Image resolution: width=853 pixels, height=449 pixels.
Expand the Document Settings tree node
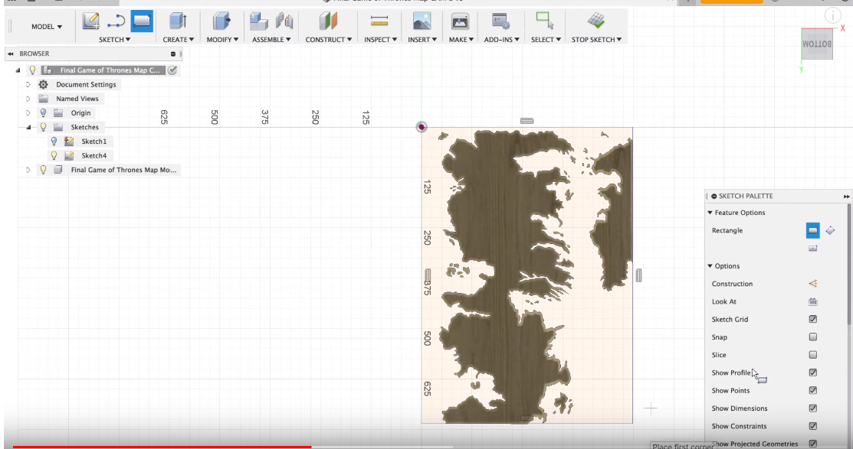click(x=28, y=85)
